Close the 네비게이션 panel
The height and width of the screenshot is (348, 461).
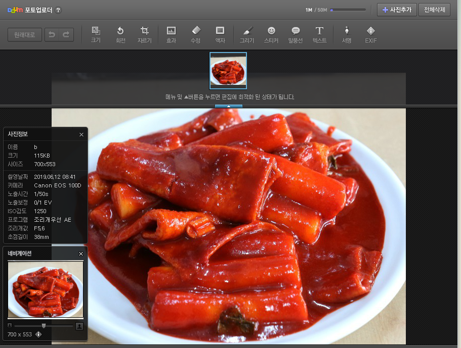point(81,254)
